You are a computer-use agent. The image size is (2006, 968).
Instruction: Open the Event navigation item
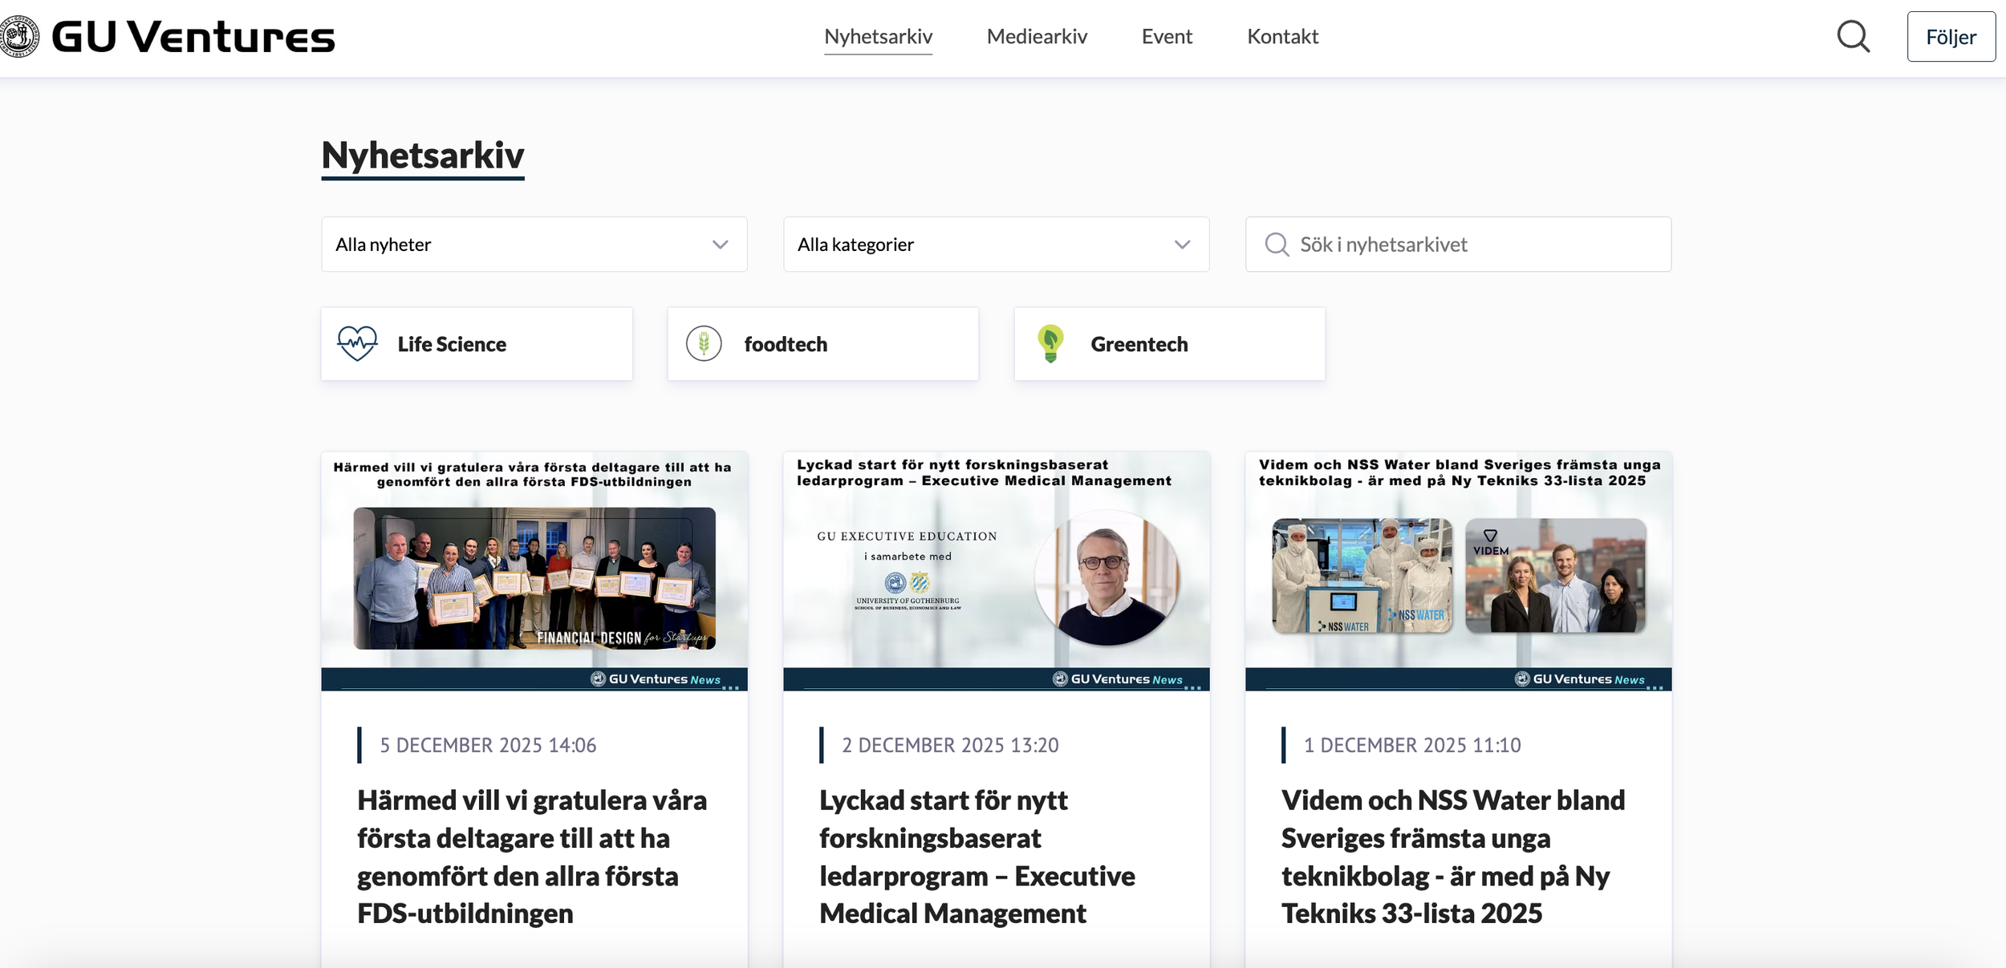click(x=1167, y=37)
